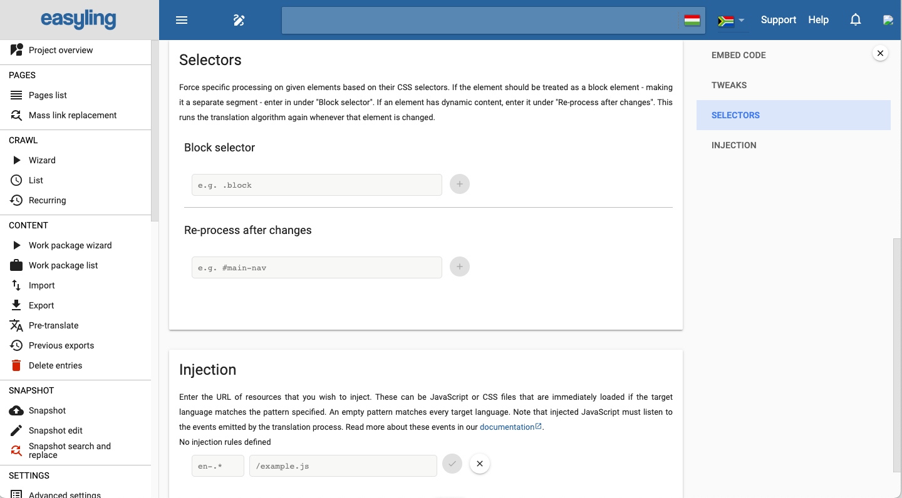This screenshot has width=902, height=498.
Task: Switch to the INJECTION tab
Action: click(734, 145)
